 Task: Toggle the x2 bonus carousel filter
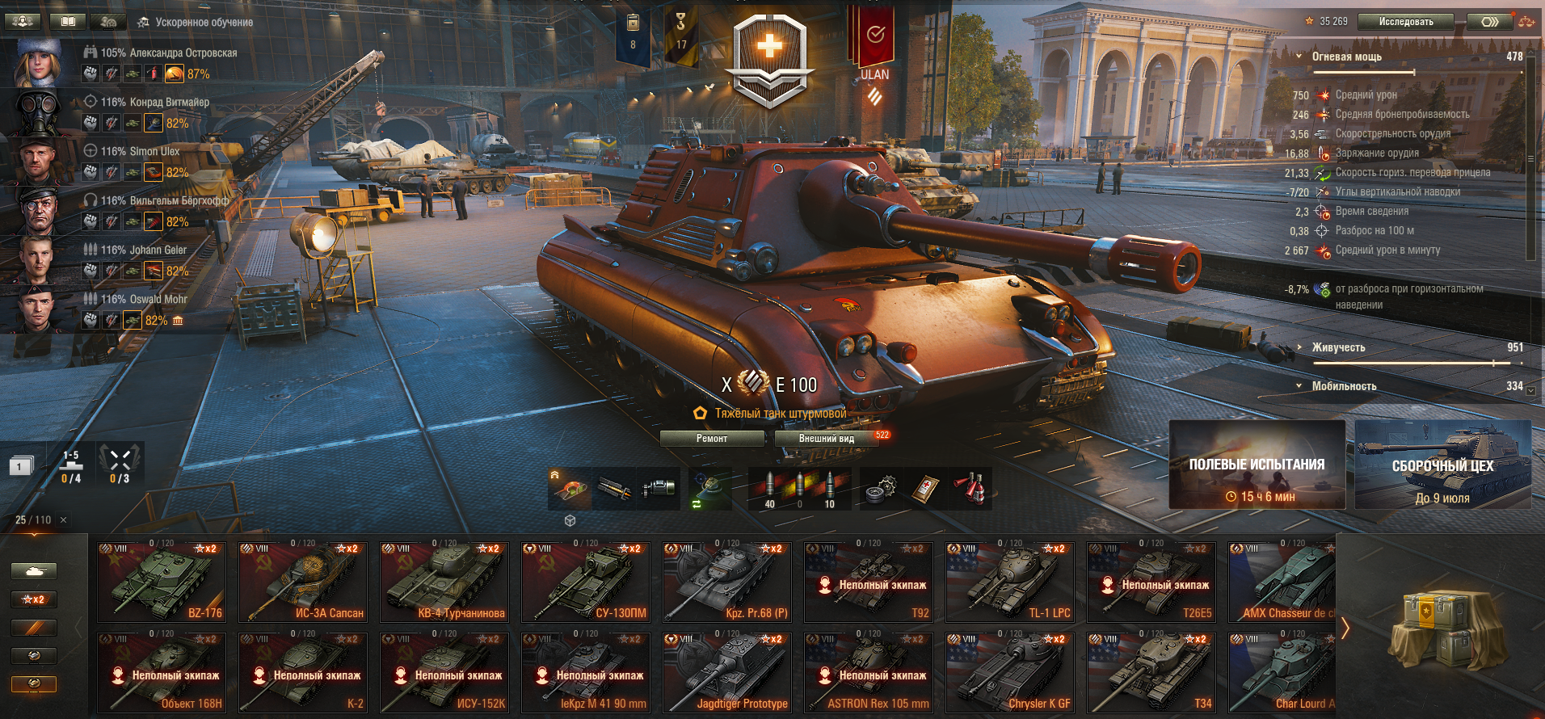(x=34, y=599)
